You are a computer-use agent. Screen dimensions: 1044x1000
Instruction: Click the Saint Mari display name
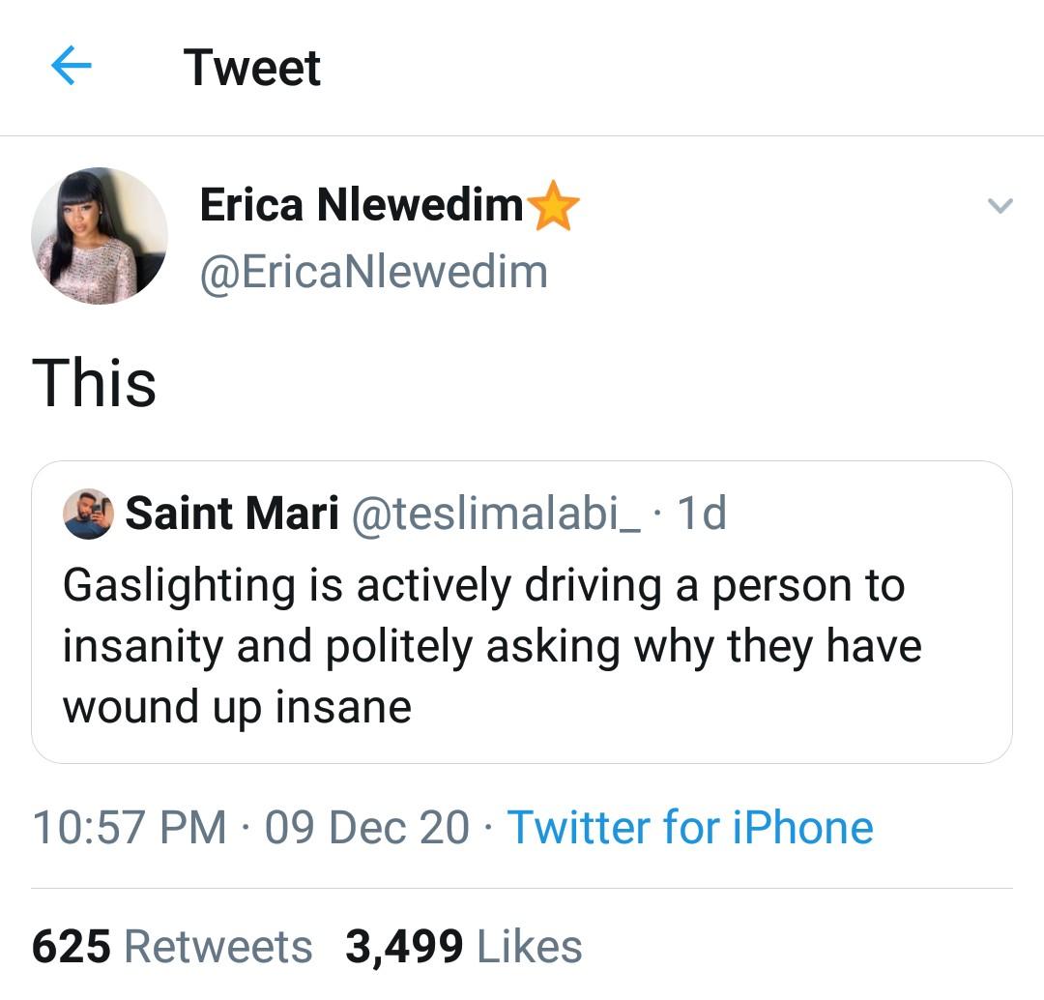click(x=232, y=514)
